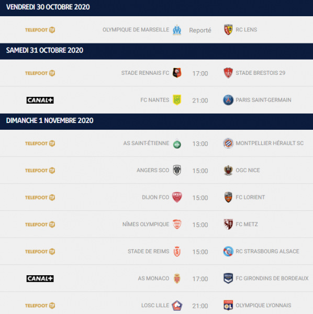Click the Dijon FCO versus Lorient 15:00 time
The width and height of the screenshot is (313, 314).
(x=200, y=198)
